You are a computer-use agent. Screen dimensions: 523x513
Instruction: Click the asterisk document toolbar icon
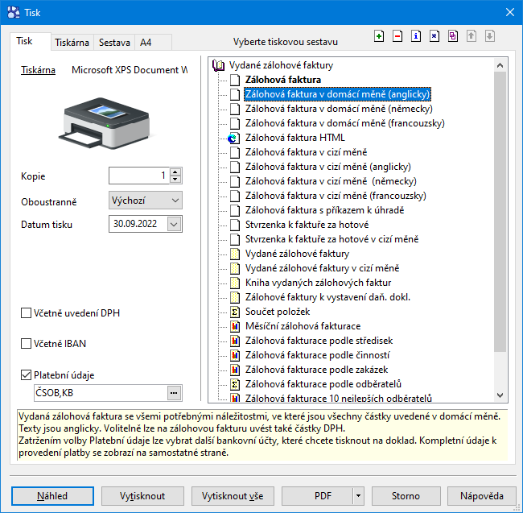(x=434, y=36)
